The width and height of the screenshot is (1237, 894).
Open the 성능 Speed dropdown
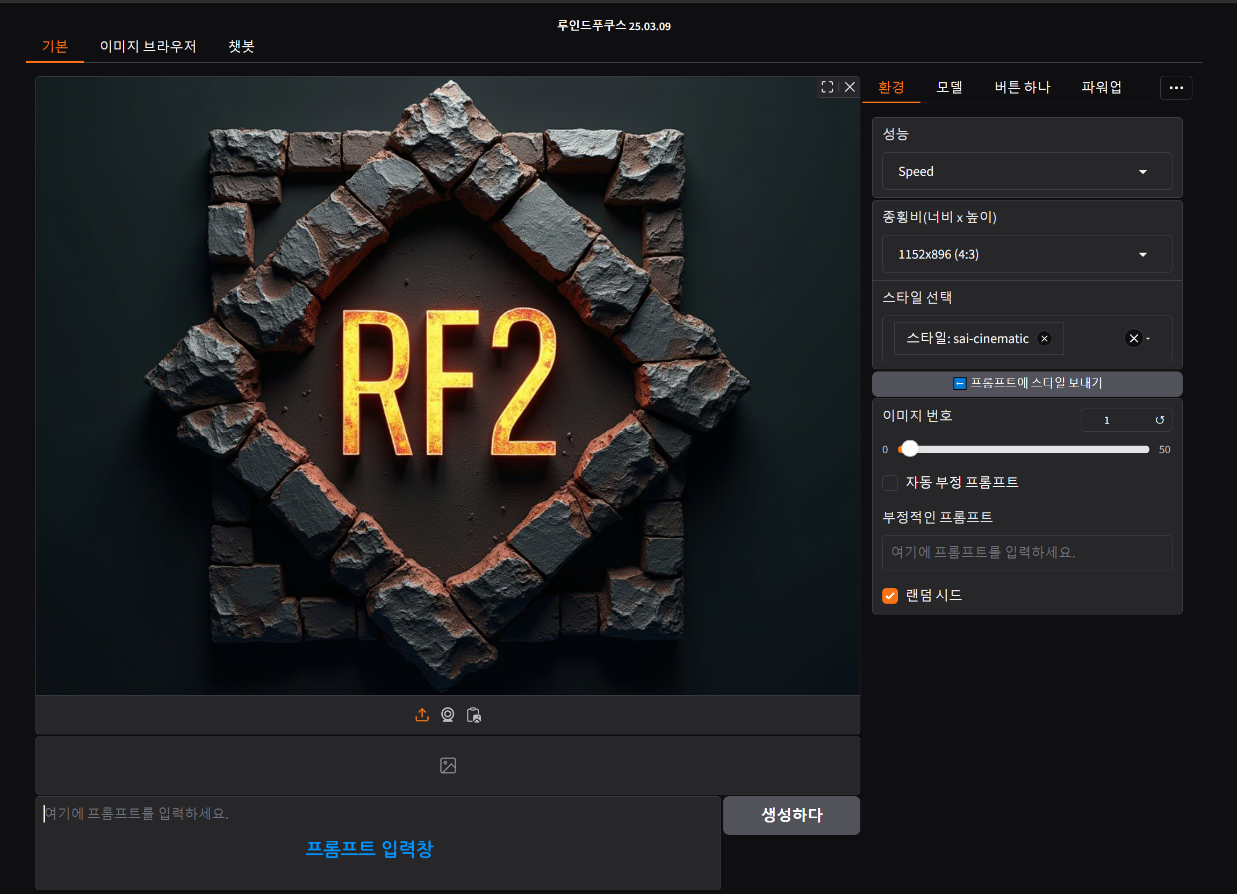click(x=1026, y=171)
